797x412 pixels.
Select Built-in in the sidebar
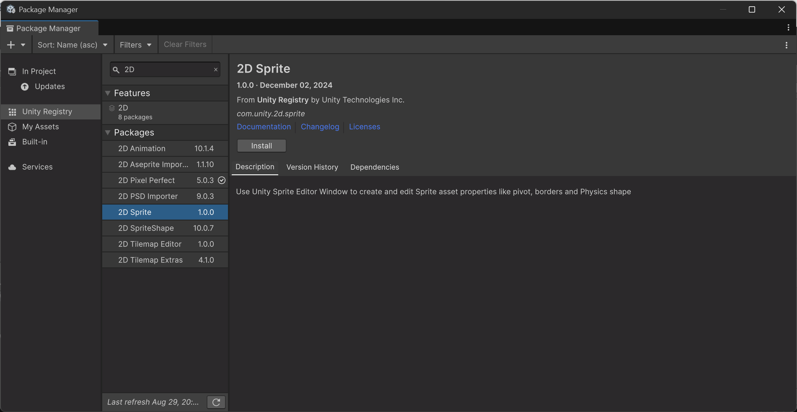pos(35,142)
